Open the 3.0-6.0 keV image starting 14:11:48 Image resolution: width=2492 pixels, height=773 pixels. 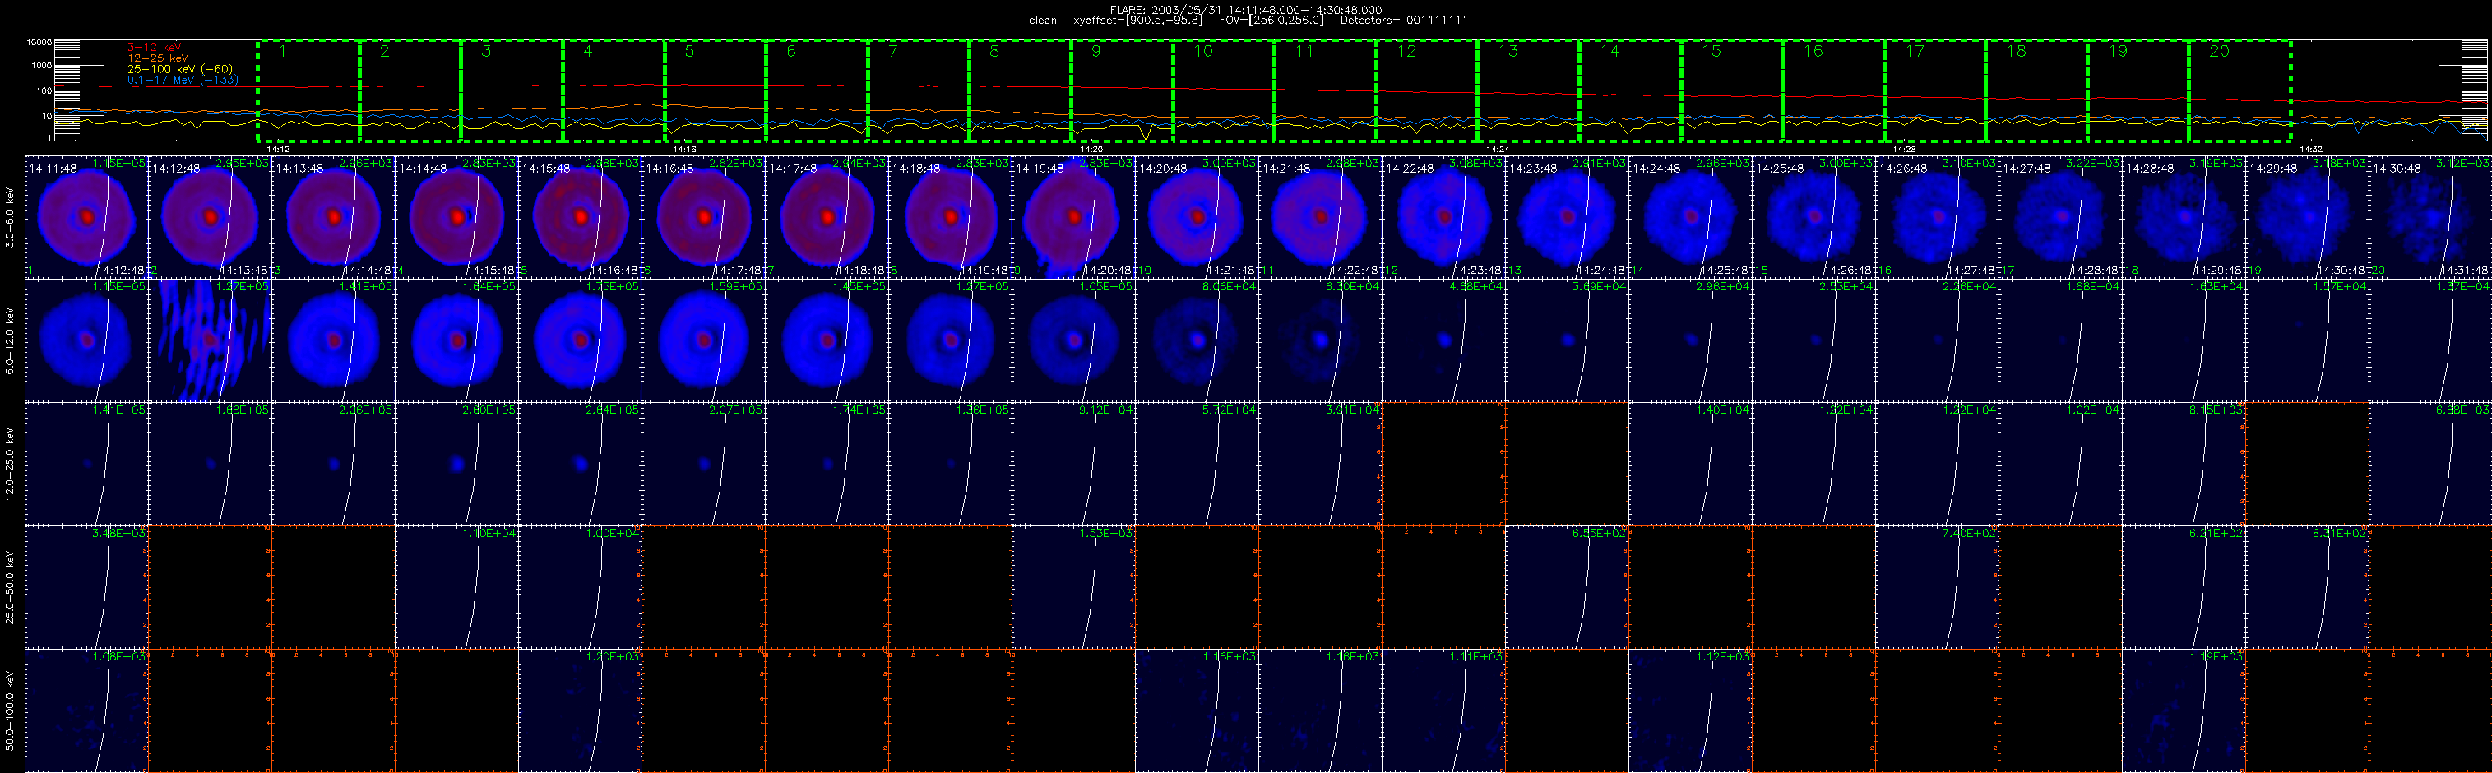[86, 217]
